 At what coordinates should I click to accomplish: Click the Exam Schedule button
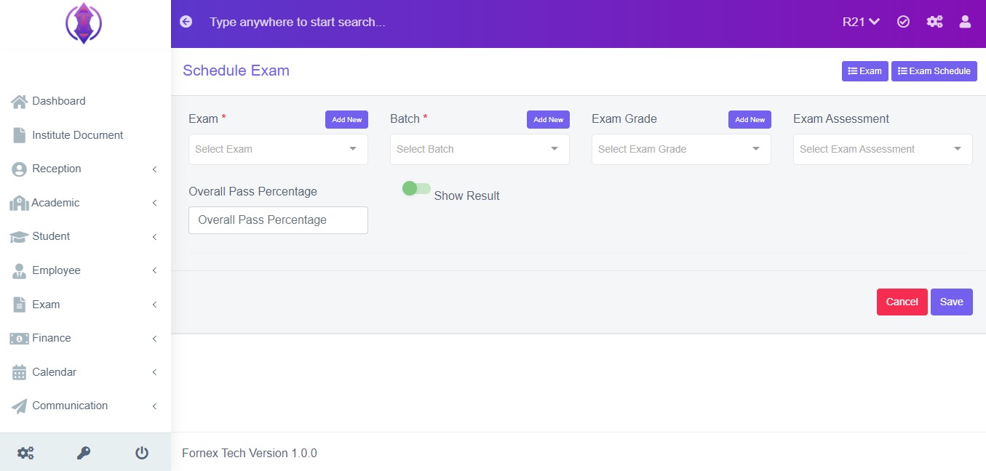(x=934, y=71)
